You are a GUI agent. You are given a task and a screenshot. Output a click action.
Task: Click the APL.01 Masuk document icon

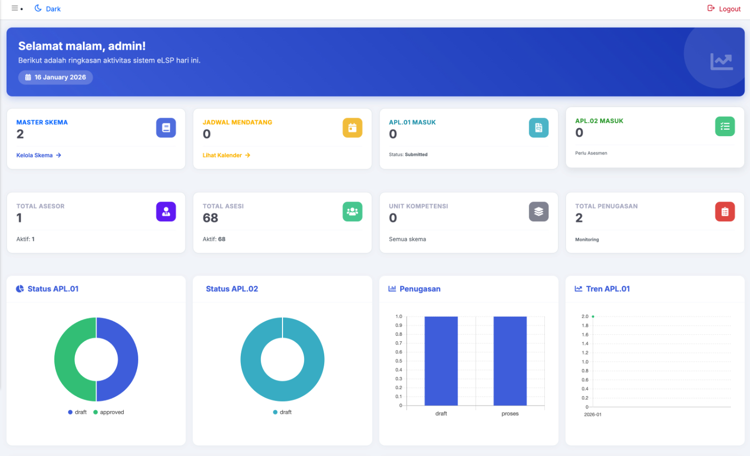tap(538, 128)
